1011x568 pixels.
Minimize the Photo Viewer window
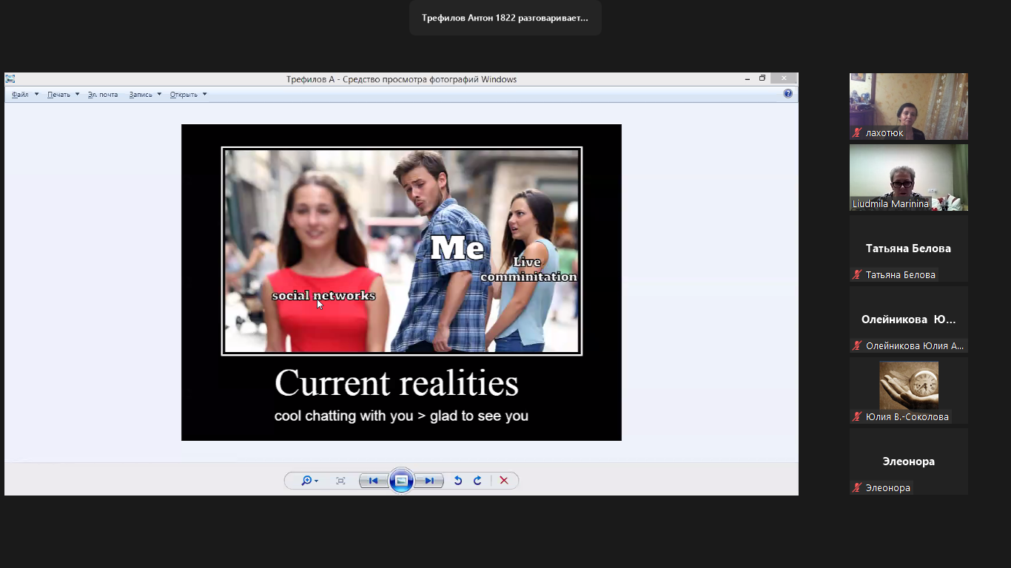coord(748,78)
